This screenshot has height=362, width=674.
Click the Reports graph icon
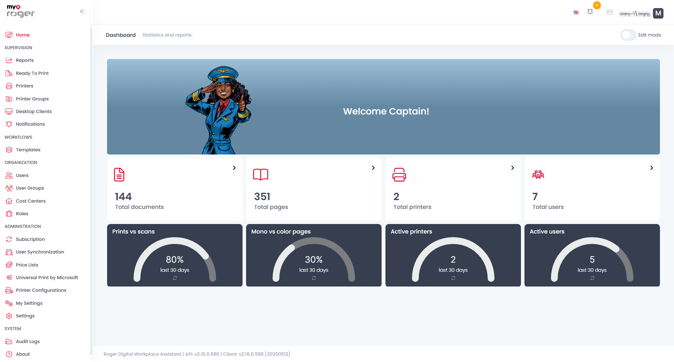pyautogui.click(x=9, y=60)
